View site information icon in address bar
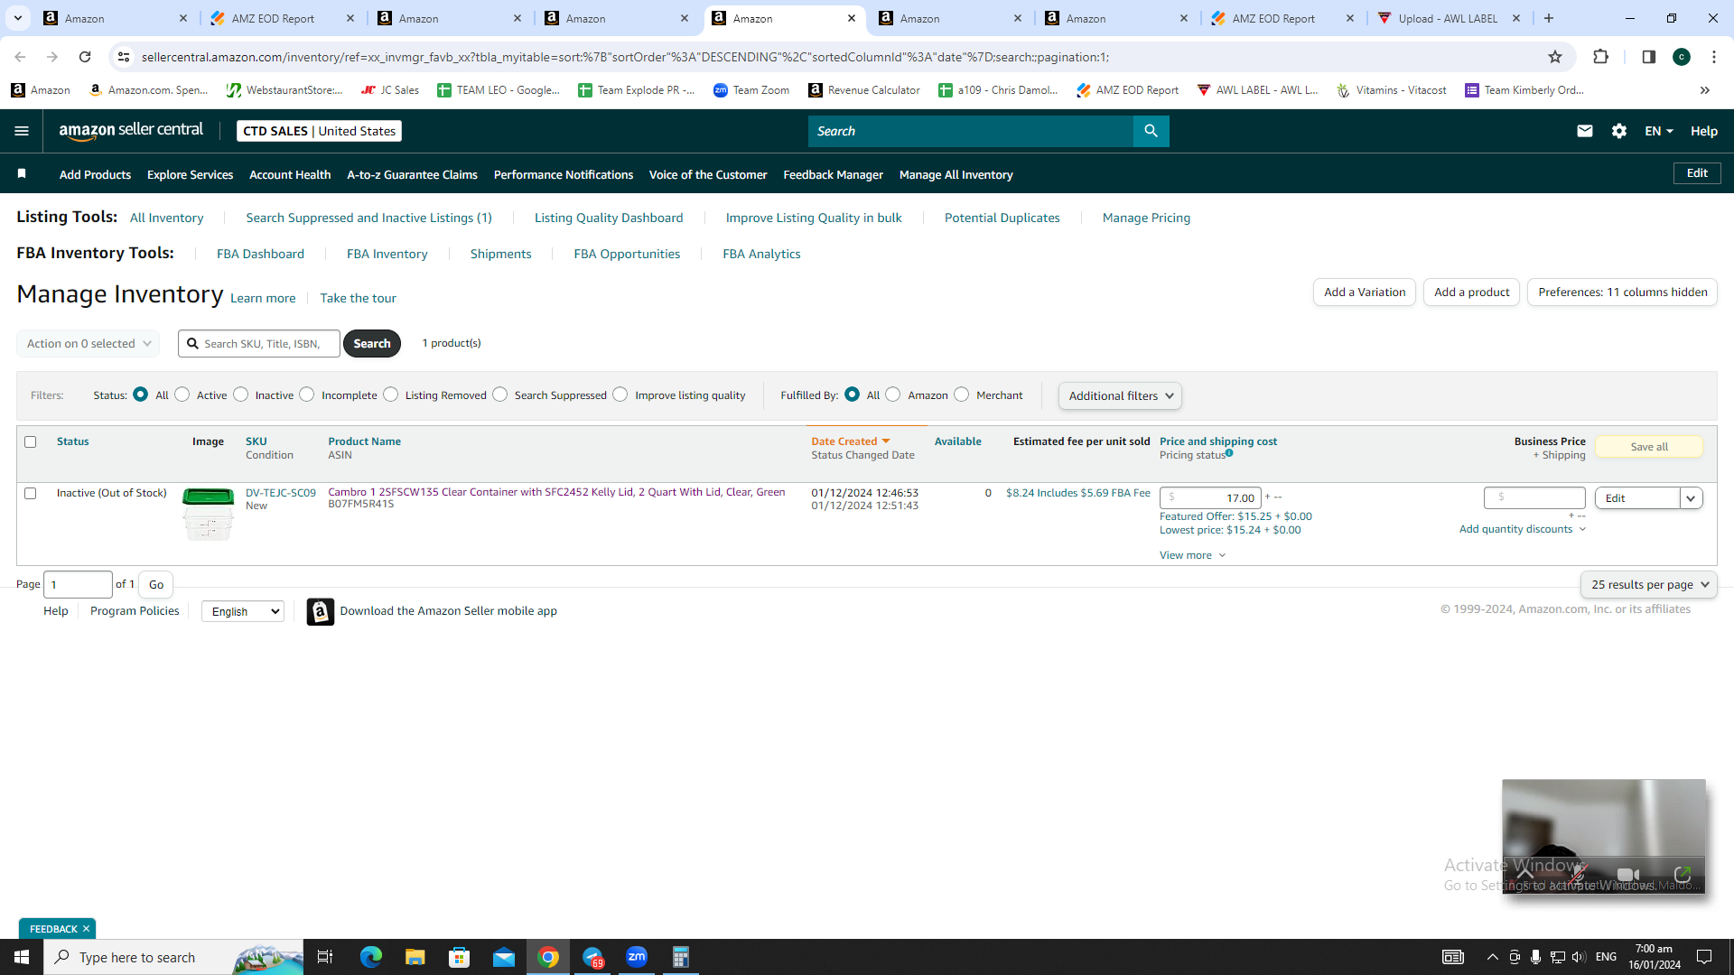Screen dimensions: 1734x975 [x=124, y=57]
